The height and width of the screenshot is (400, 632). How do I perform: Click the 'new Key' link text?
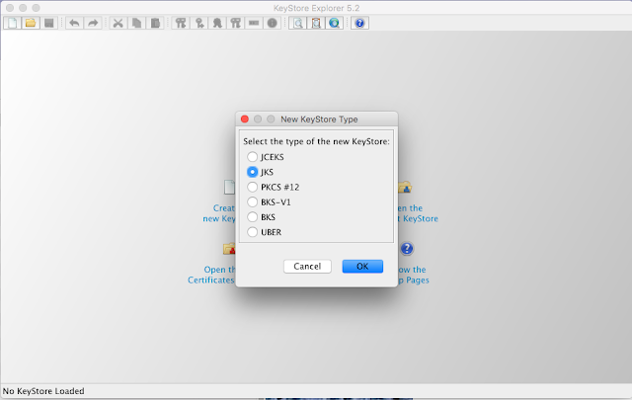[x=219, y=218]
